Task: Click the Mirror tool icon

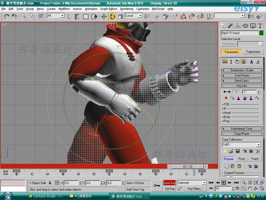Action: (251, 16)
